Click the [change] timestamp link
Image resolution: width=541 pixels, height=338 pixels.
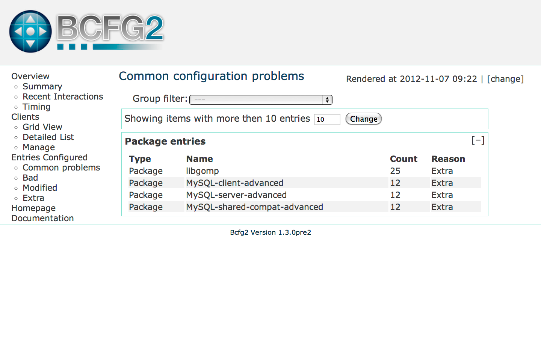[x=505, y=79]
